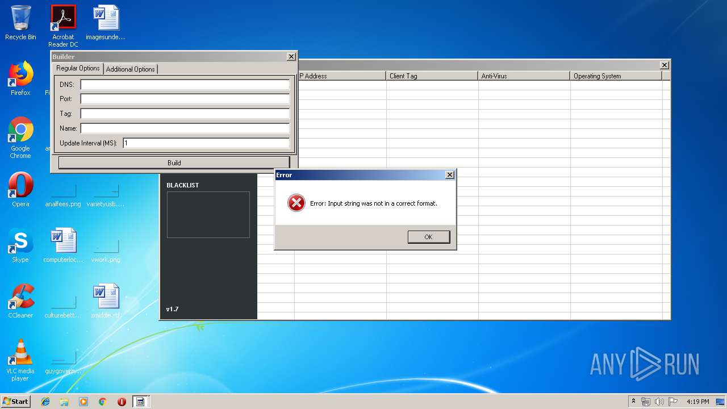
Task: Launch CCleaner desktop shortcut
Action: click(20, 301)
